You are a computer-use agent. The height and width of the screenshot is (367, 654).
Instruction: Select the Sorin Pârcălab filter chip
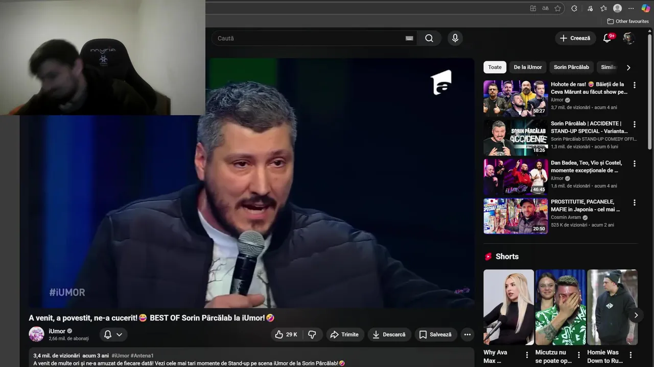[571, 67]
